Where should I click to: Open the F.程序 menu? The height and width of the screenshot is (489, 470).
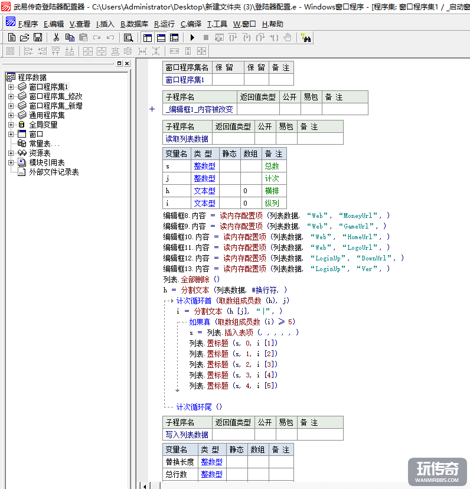click(28, 24)
